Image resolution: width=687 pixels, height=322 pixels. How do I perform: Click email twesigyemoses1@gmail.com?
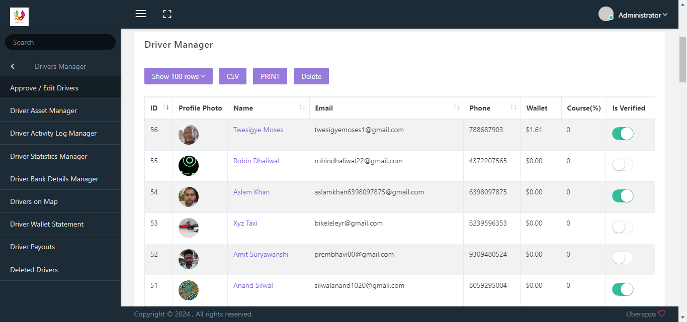coord(359,130)
